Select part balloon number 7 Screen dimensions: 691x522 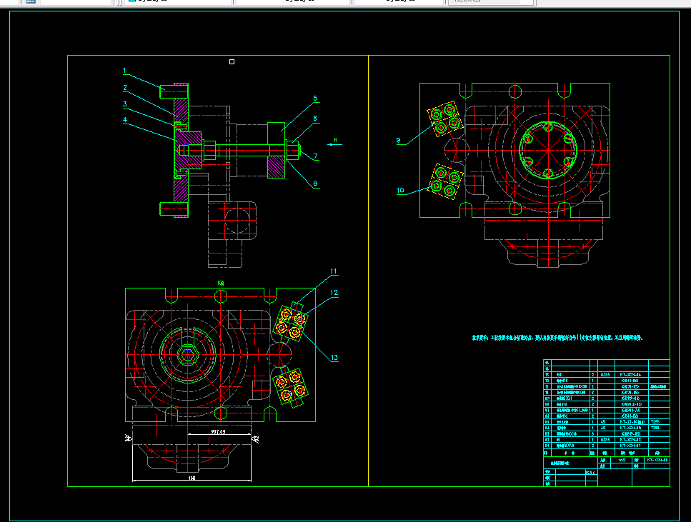click(316, 156)
